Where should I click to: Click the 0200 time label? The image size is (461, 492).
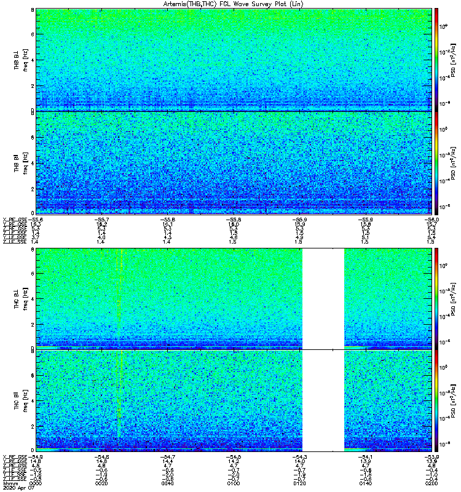[431, 483]
